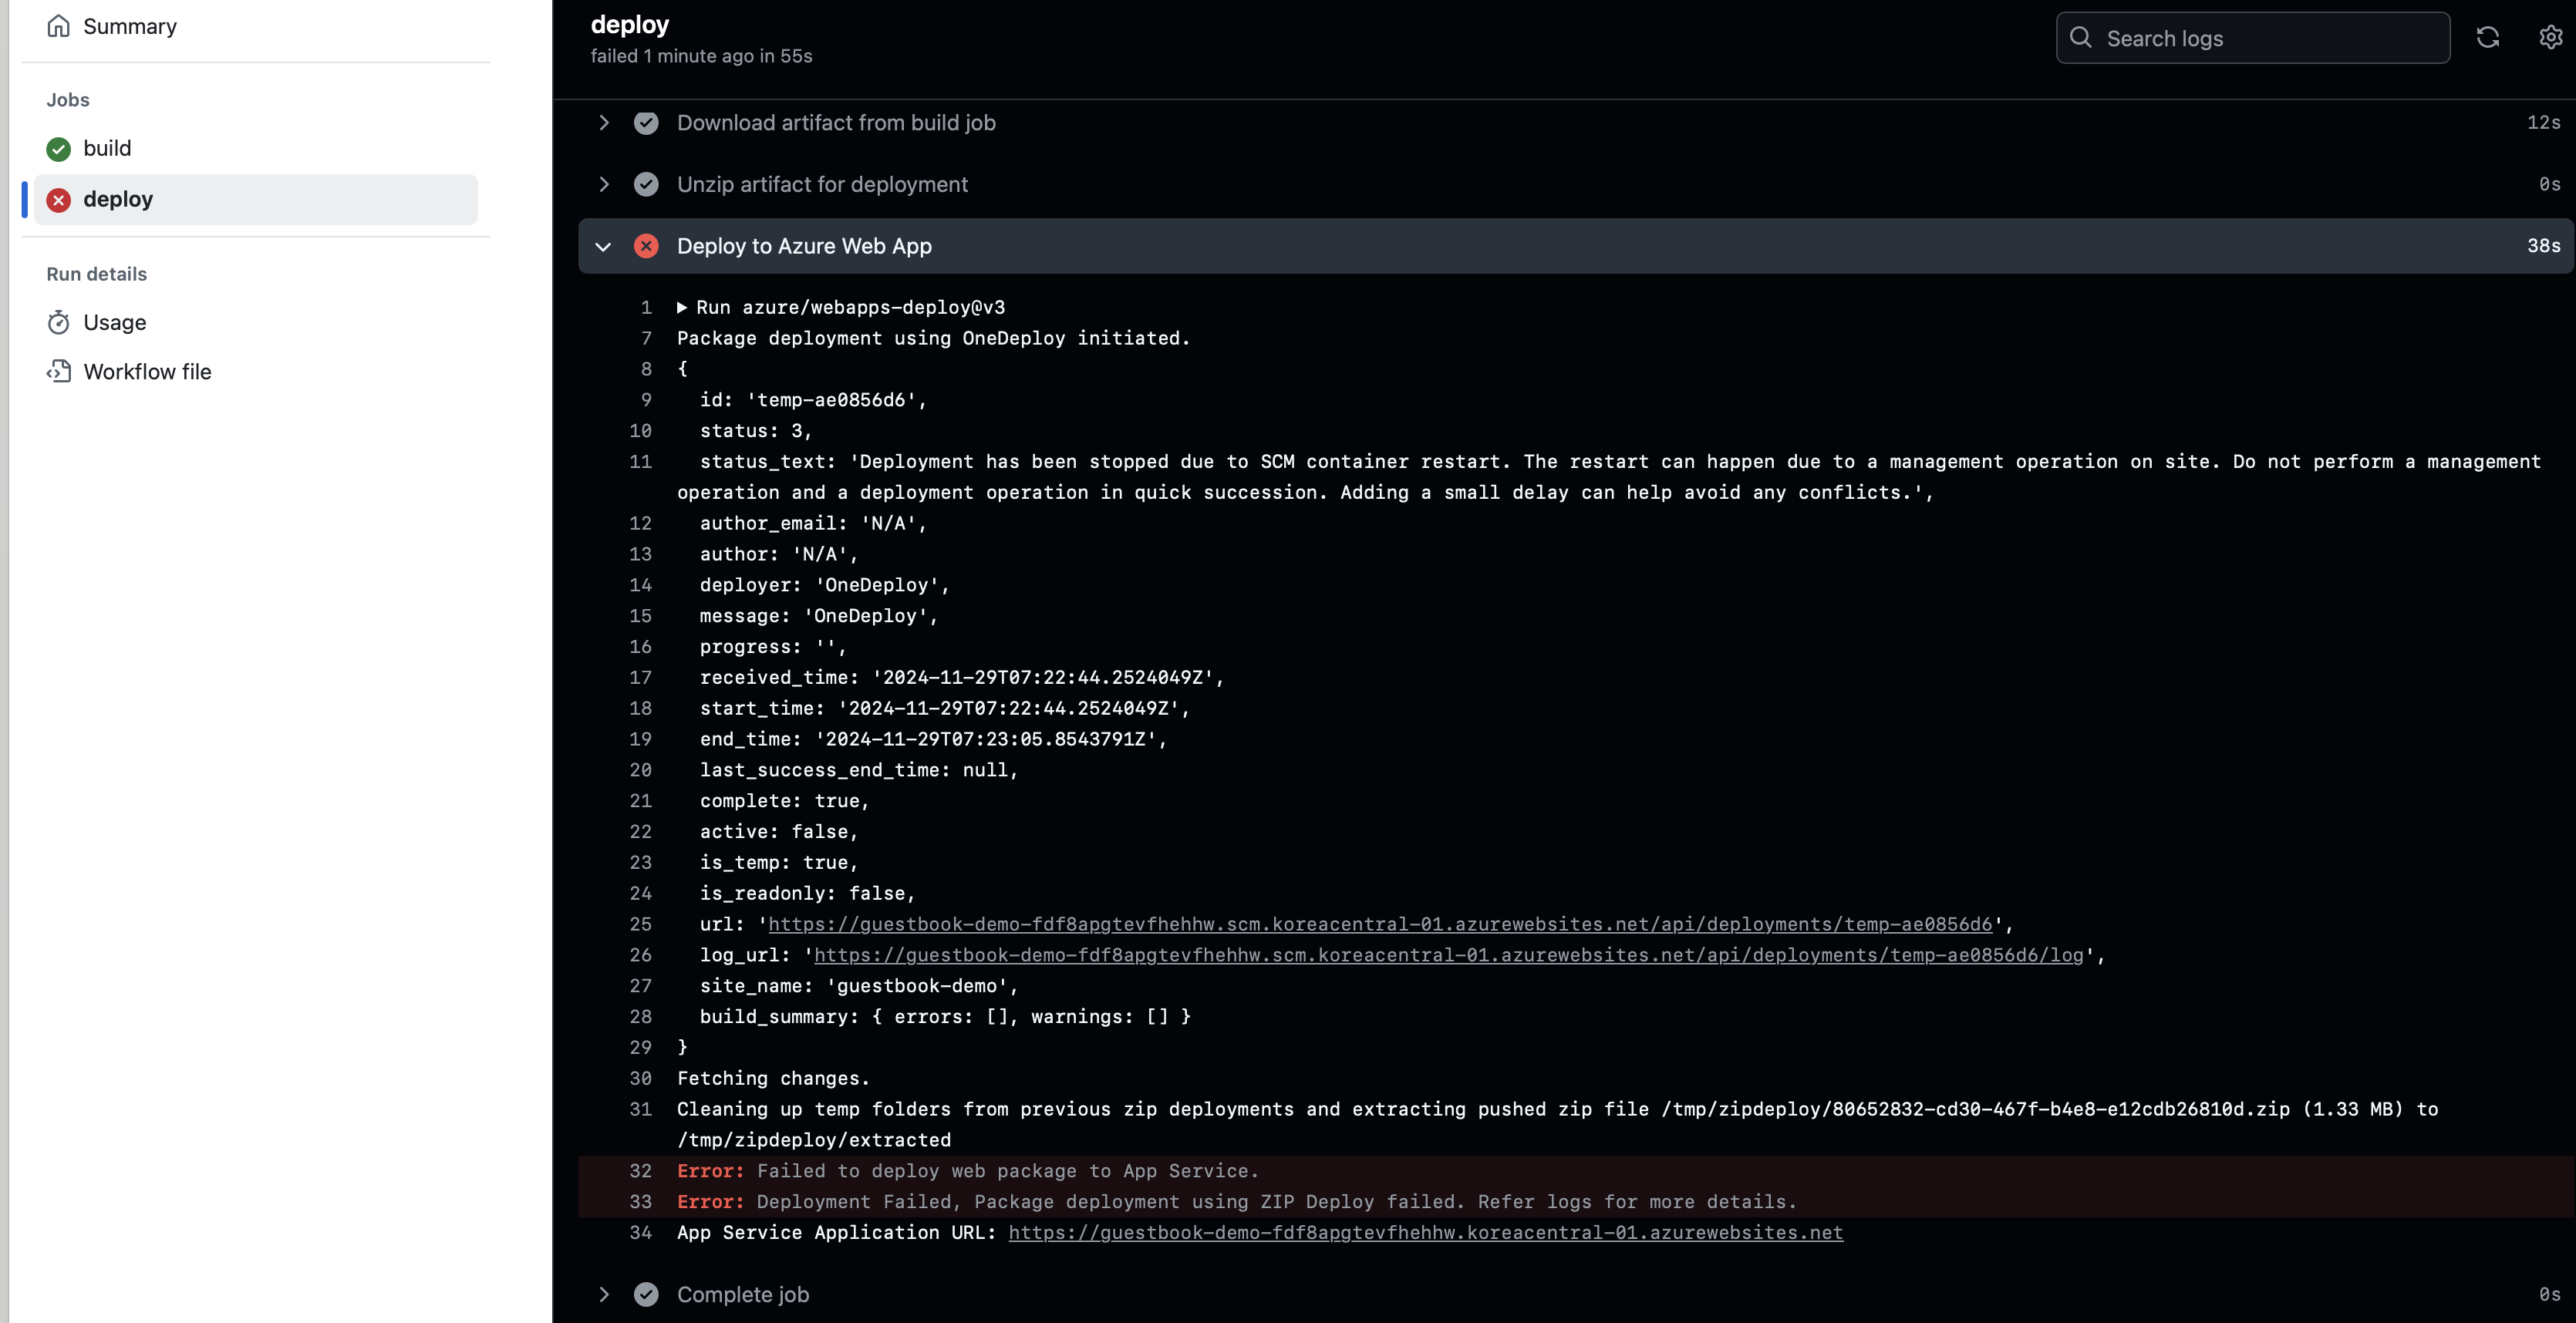Open the App Service Application URL link
The image size is (2576, 1323).
[x=1425, y=1233]
